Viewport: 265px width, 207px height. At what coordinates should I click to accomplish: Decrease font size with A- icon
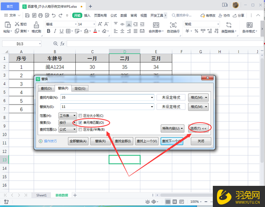pos(106,24)
